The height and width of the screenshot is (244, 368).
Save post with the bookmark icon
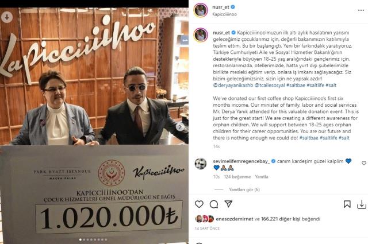tap(347, 204)
